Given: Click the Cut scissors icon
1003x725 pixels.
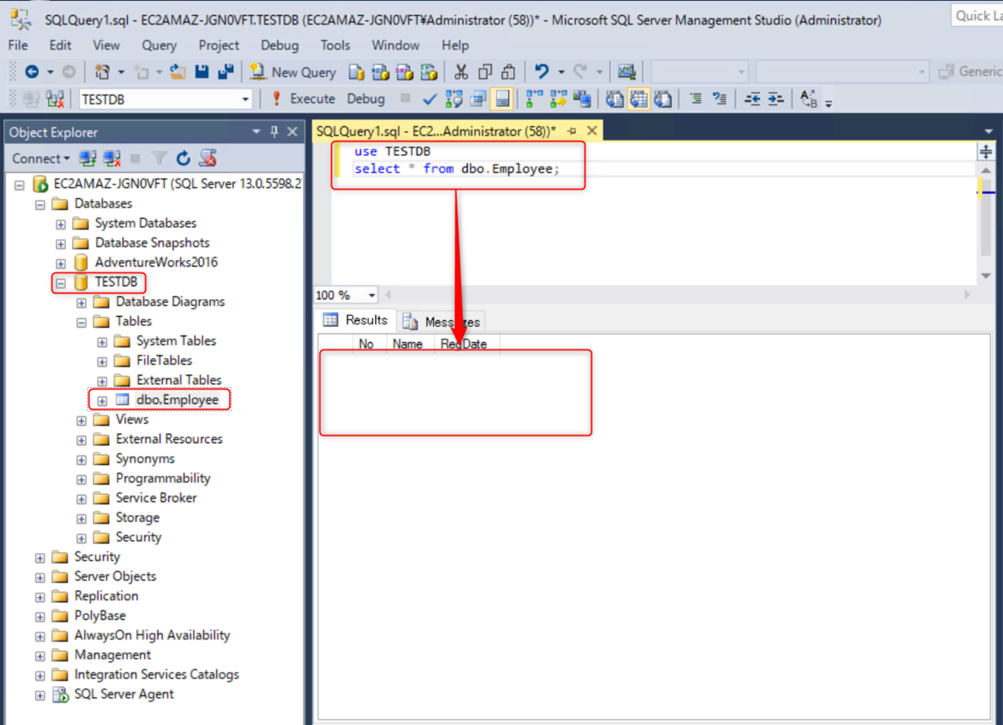Looking at the screenshot, I should click(461, 73).
